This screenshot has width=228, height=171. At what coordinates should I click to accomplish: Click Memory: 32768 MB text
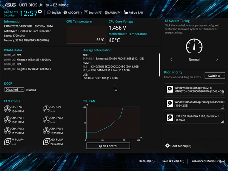click(26, 40)
